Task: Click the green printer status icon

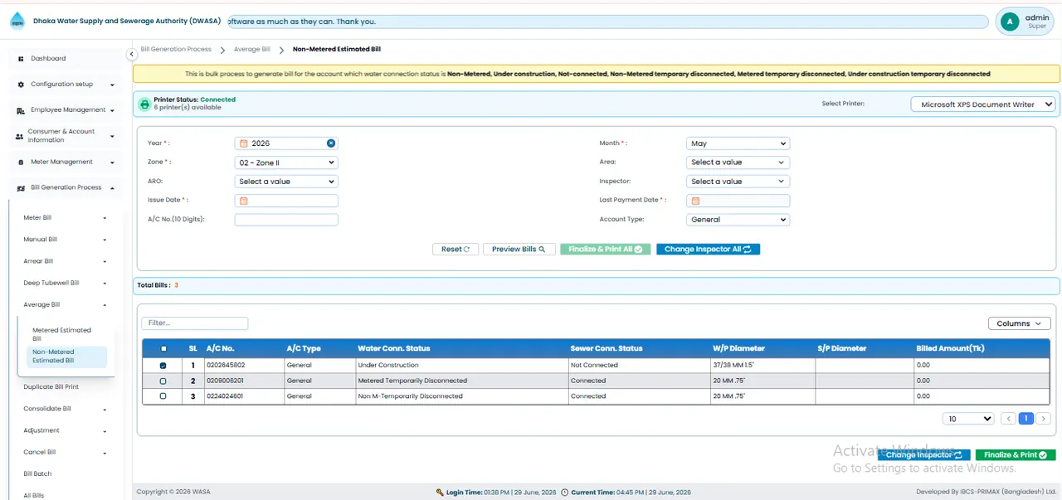Action: 144,104
